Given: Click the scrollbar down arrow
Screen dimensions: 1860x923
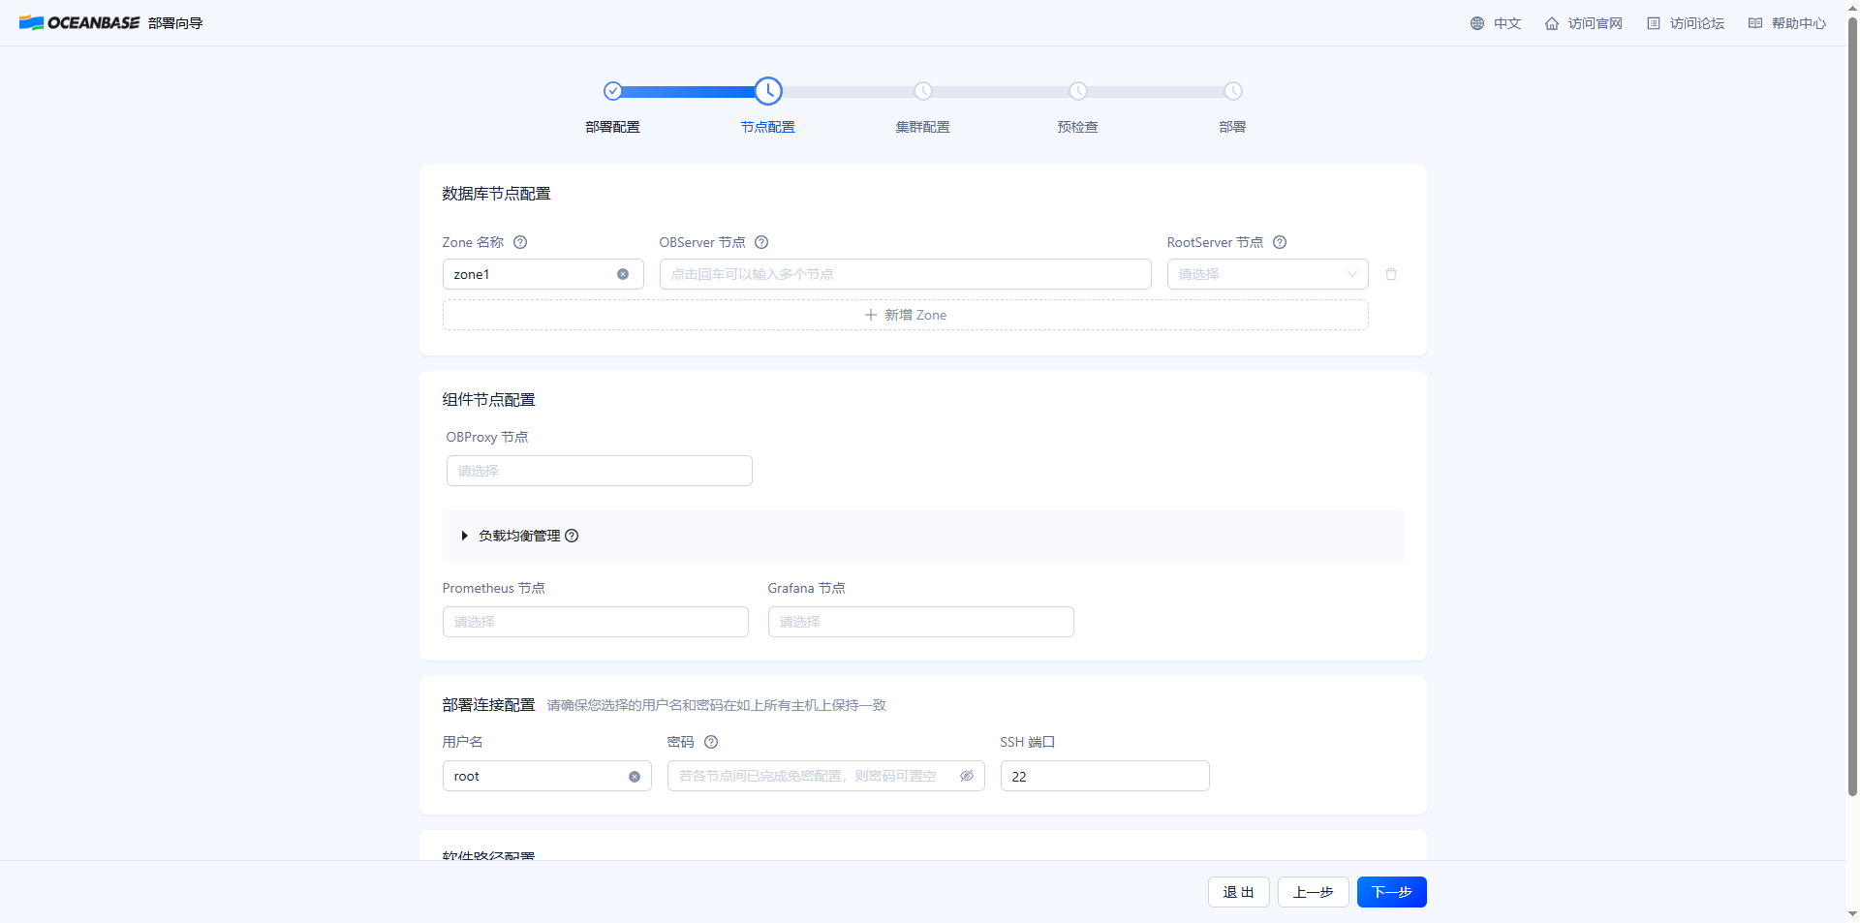Looking at the screenshot, I should 1853,913.
